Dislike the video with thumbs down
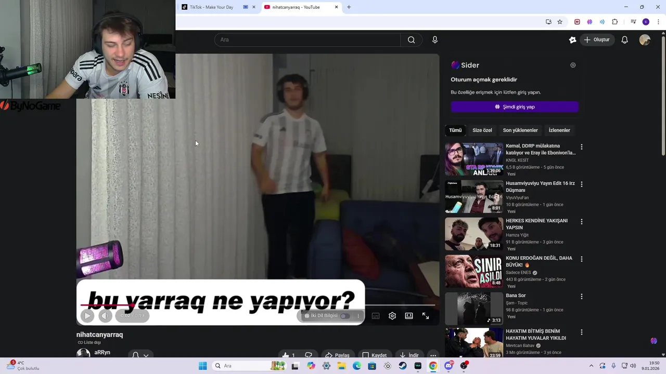The width and height of the screenshot is (666, 374). [x=309, y=355]
